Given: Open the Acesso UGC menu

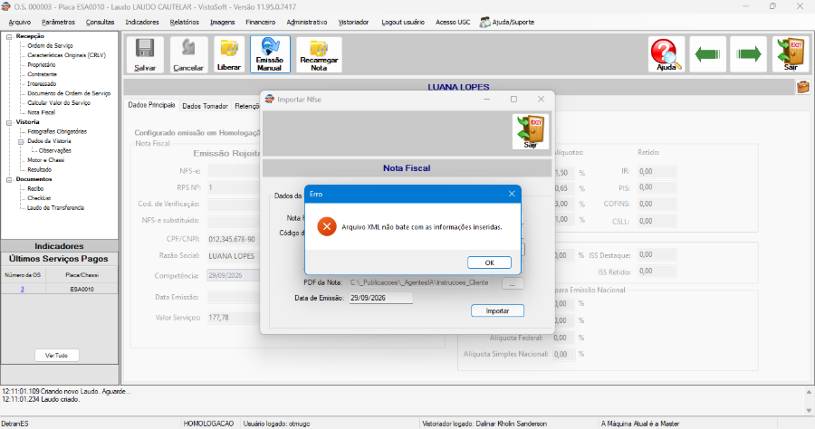Looking at the screenshot, I should [453, 23].
